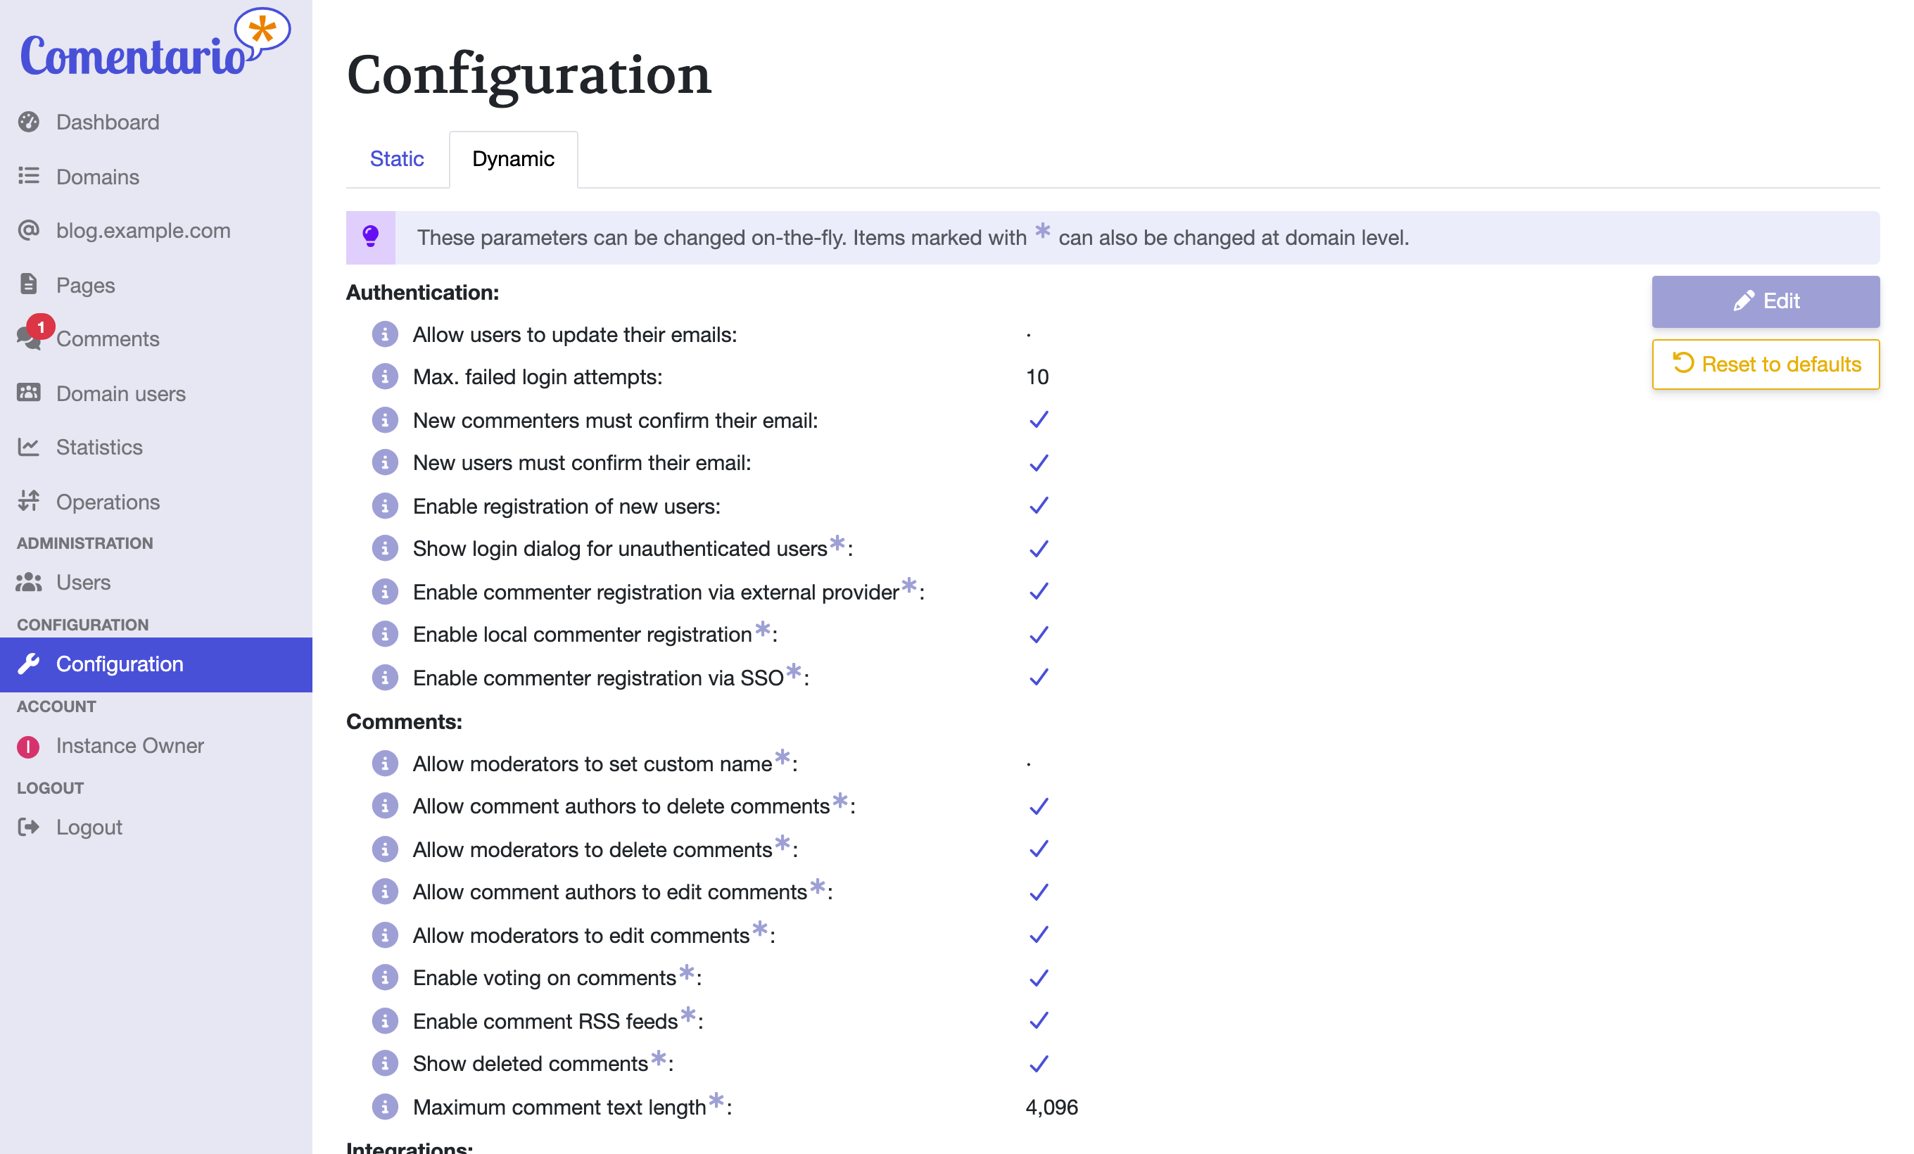Info icon for Max. failed login attempts
The width and height of the screenshot is (1914, 1154).
click(384, 376)
